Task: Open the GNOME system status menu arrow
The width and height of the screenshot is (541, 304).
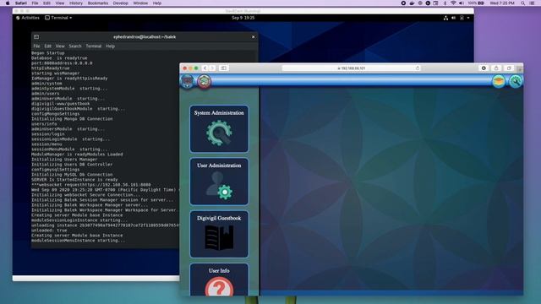Action: (x=468, y=18)
